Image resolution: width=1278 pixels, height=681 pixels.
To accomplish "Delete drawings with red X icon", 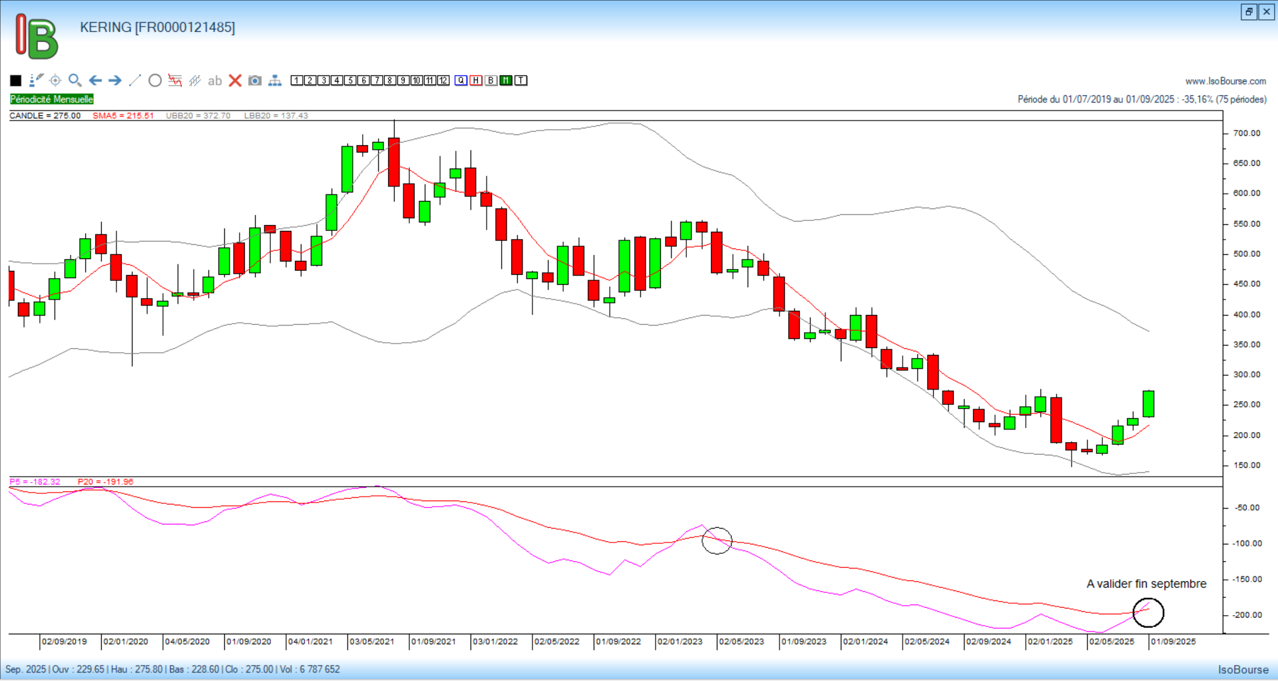I will (235, 81).
